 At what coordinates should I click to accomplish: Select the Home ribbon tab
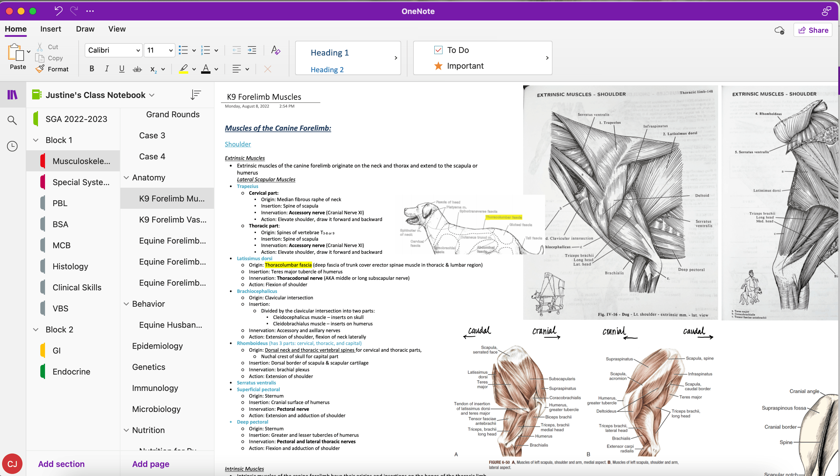point(16,29)
